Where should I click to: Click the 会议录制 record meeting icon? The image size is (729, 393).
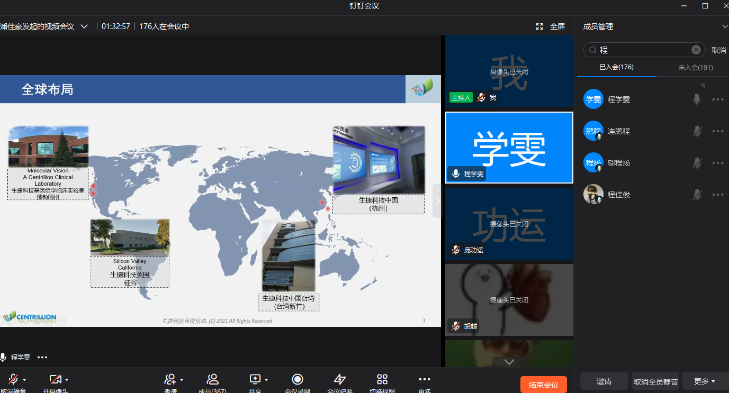point(298,379)
